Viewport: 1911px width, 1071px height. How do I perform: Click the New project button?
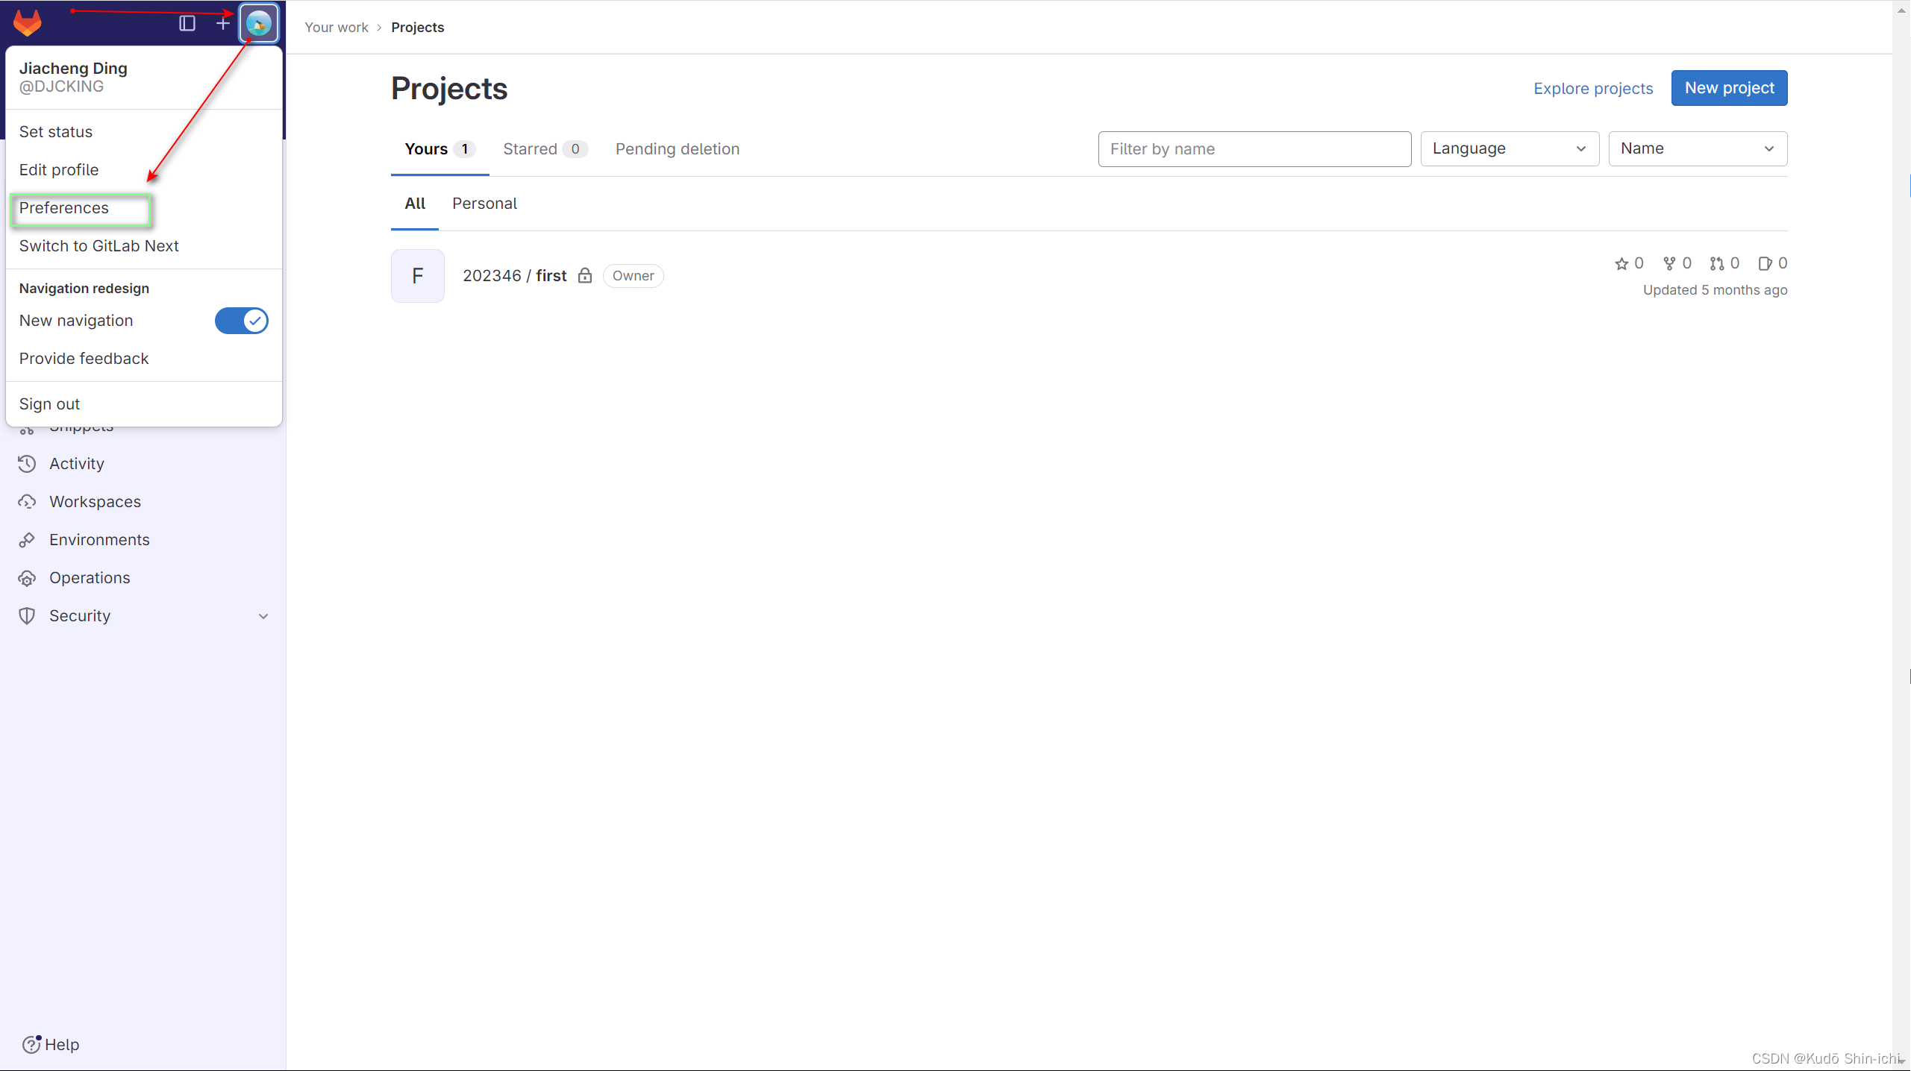1730,88
